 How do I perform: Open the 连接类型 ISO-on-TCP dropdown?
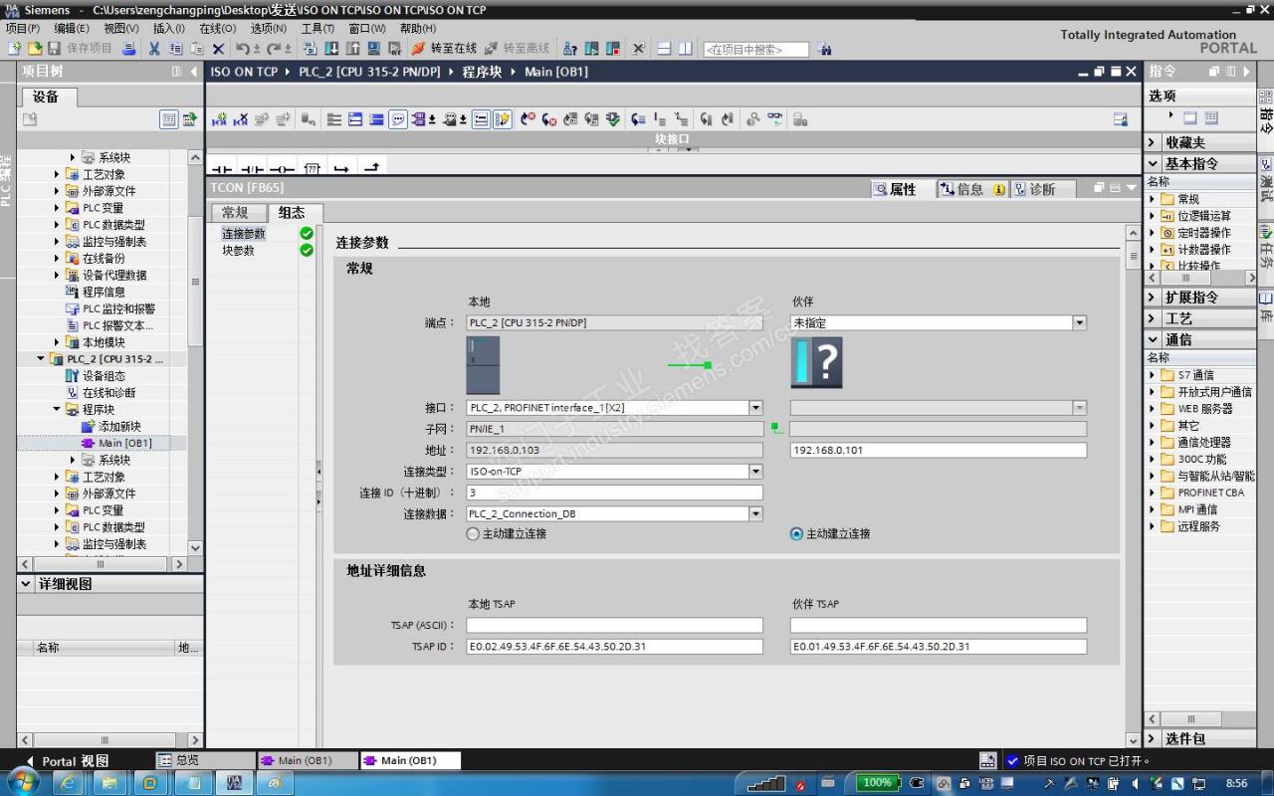[x=755, y=472]
